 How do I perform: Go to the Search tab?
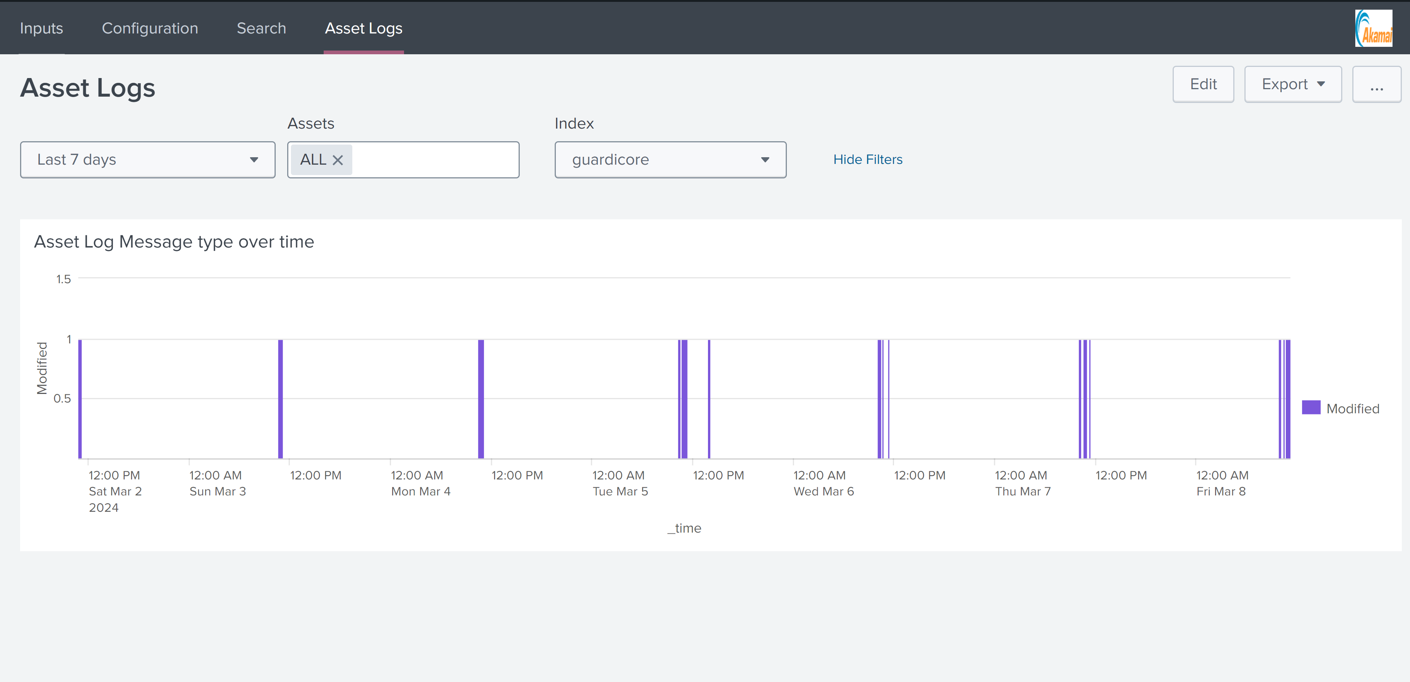(x=262, y=28)
